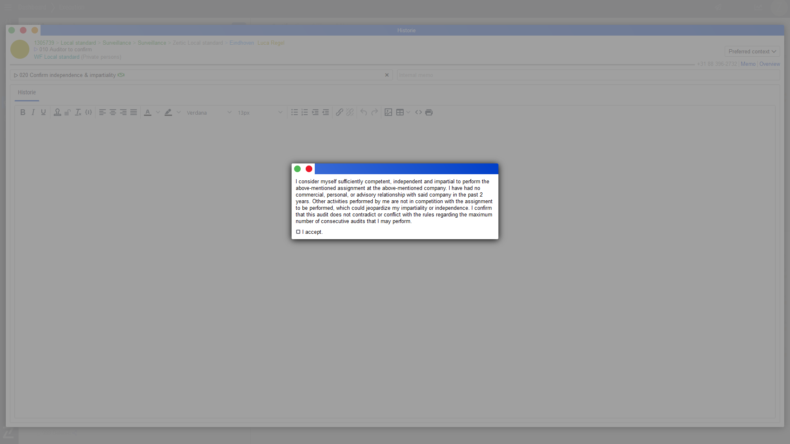Open the text color picker arrow
This screenshot has width=790, height=444.
pyautogui.click(x=158, y=113)
